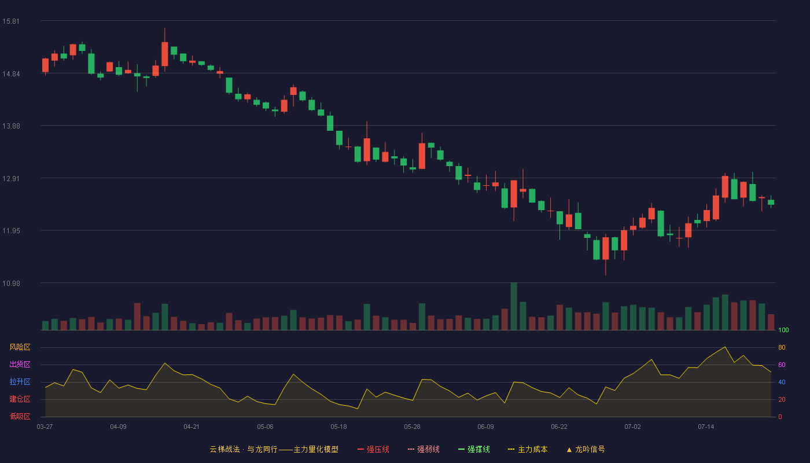Toggle the 龙吟信号 legend series
This screenshot has height=463, width=810.
[x=586, y=449]
